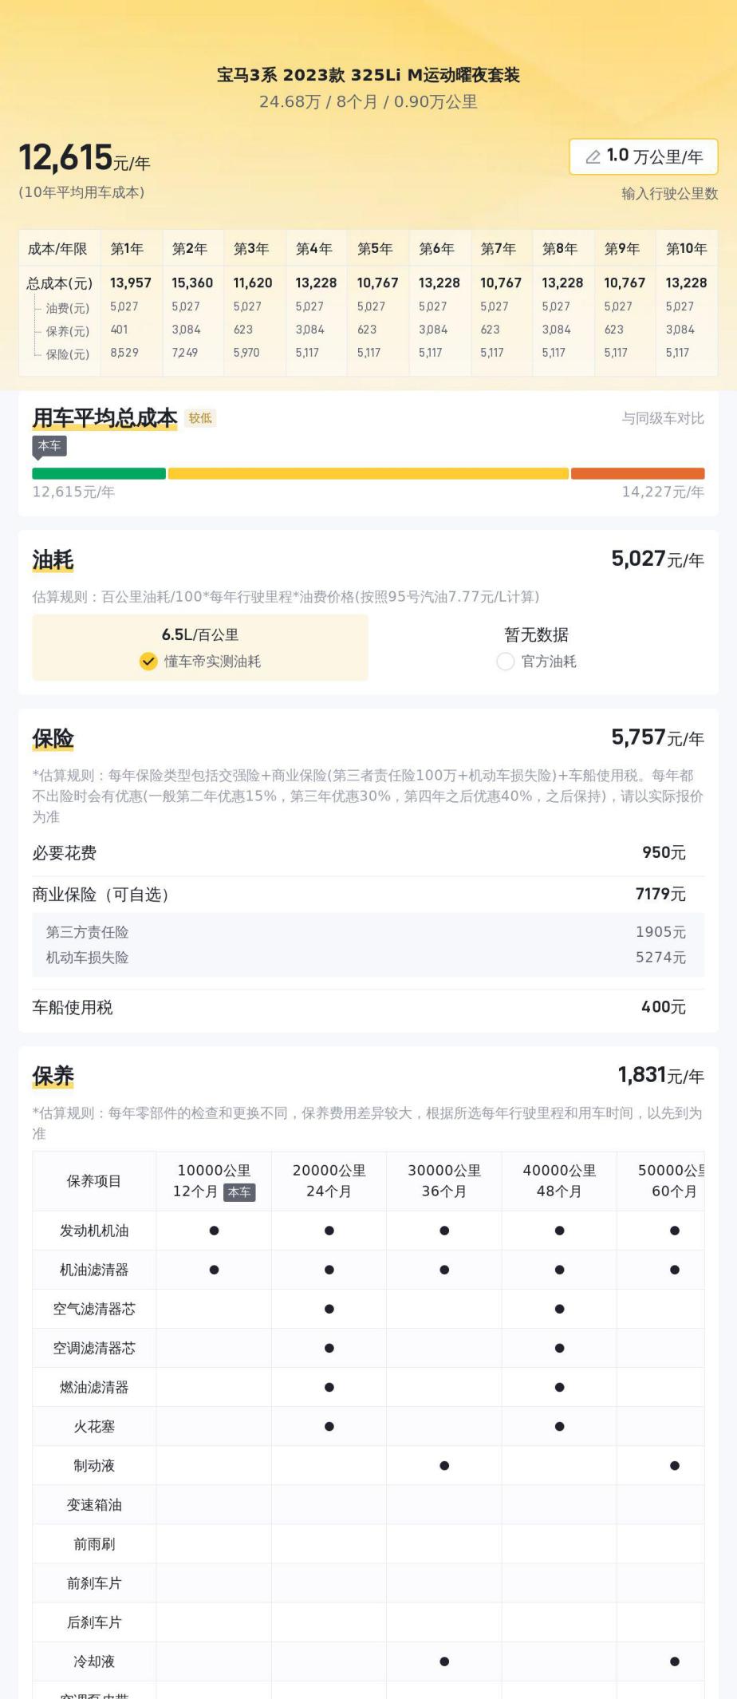
Task: Tap the 冷却液 dot under 50000公里
Action: click(675, 1661)
